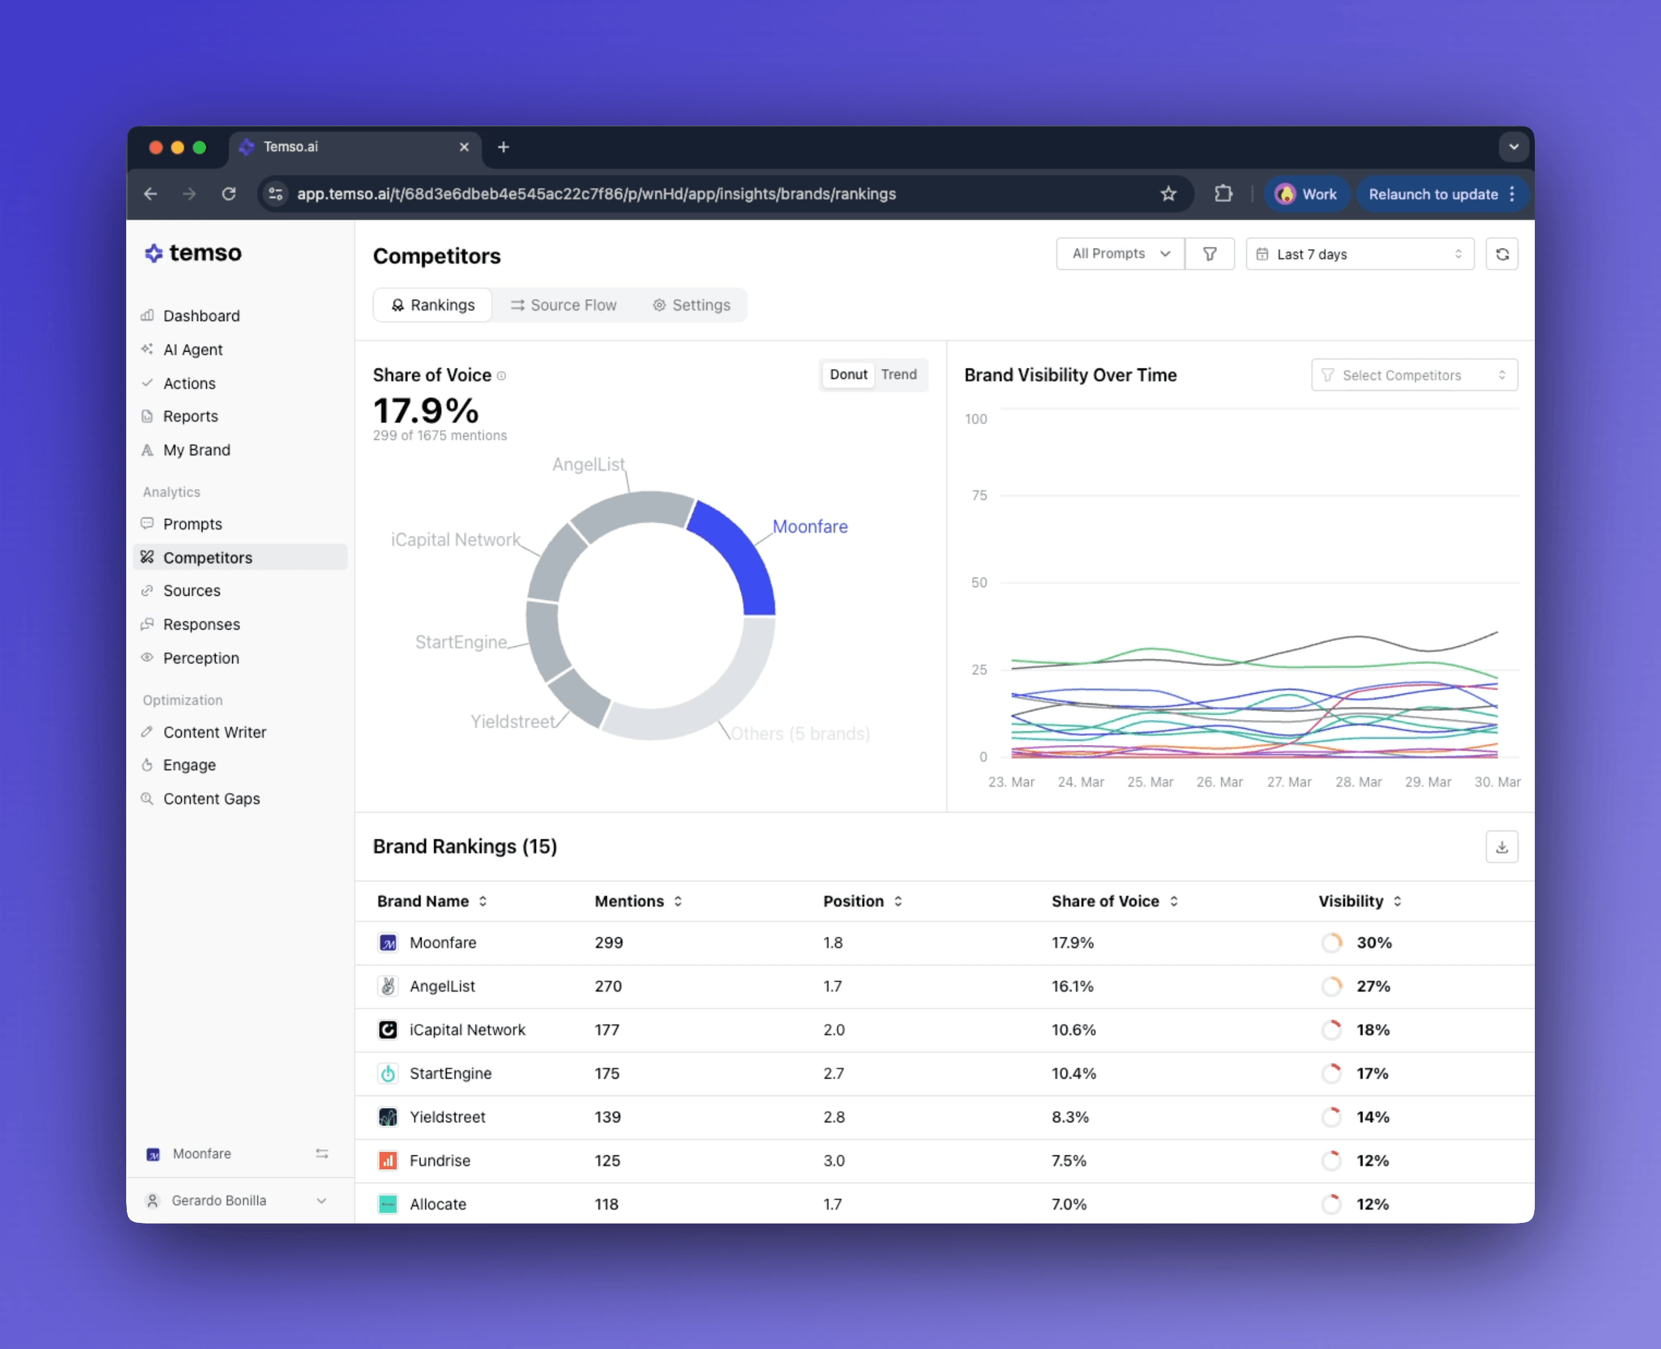Viewport: 1661px width, 1349px height.
Task: Open the All Prompts dropdown
Action: [1120, 254]
